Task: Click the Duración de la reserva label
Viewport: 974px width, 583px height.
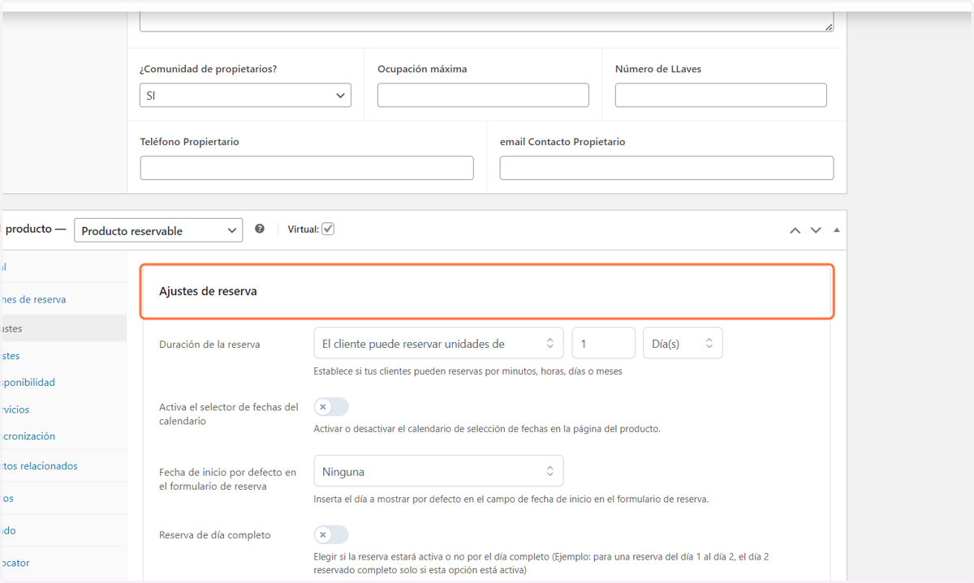Action: (x=209, y=344)
